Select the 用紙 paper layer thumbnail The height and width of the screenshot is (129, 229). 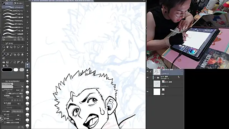[x=157, y=92]
